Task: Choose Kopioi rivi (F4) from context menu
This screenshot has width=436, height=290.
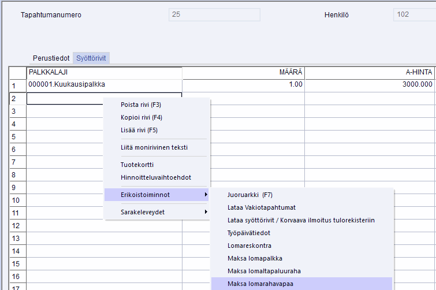Action: 141,117
